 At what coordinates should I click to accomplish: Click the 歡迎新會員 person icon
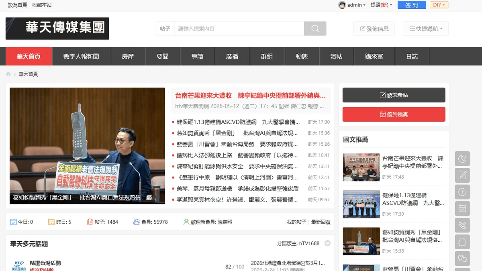[x=186, y=222]
